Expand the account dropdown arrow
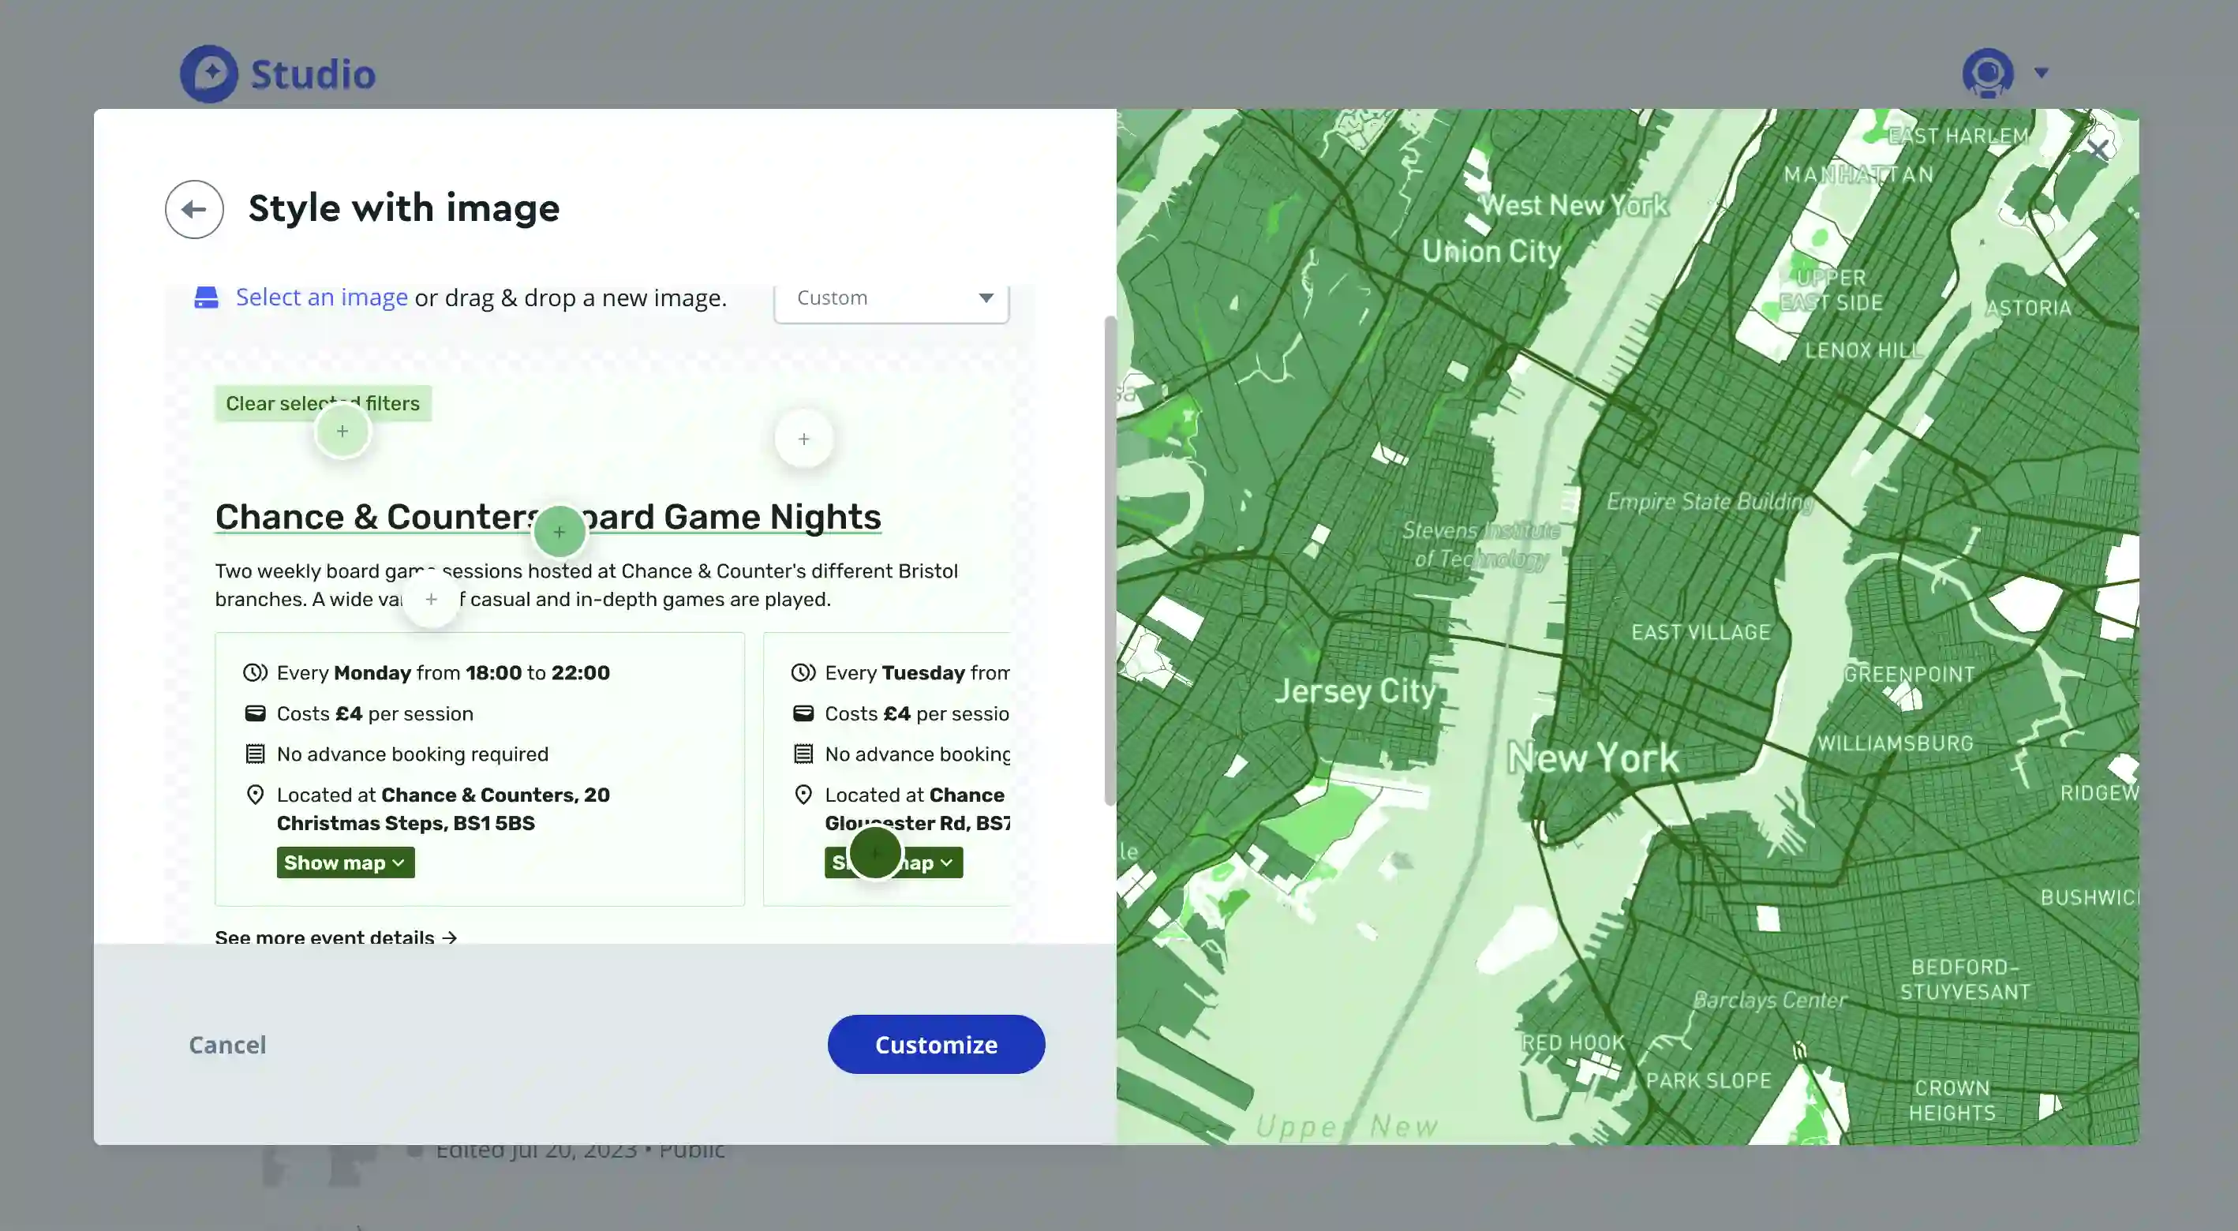Viewport: 2238px width, 1231px height. [2042, 73]
